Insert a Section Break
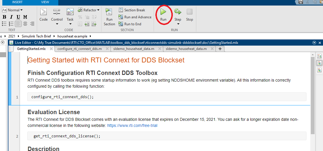Screen dimensions: 323x151 click(132, 10)
